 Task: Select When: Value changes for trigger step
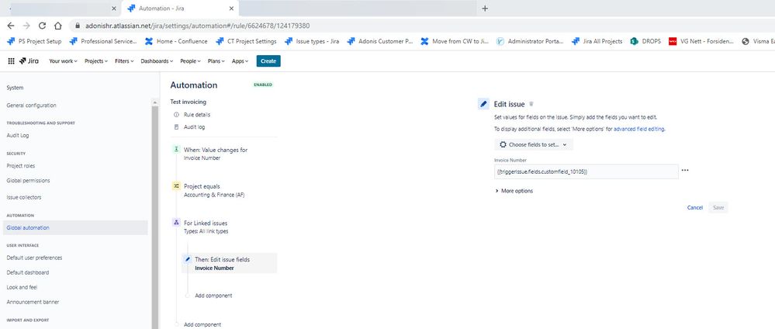pos(216,154)
